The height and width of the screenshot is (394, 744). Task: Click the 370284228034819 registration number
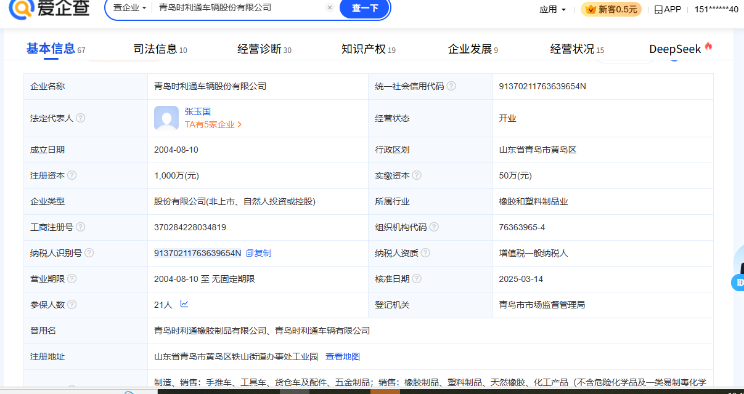click(x=190, y=227)
